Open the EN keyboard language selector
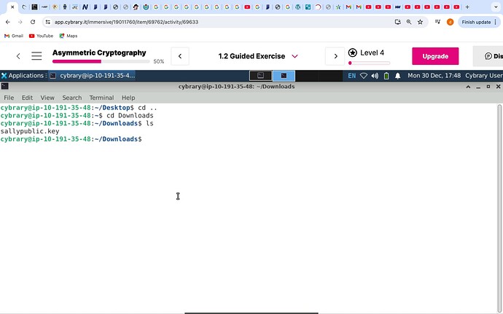This screenshot has height=314, width=503. tap(352, 76)
